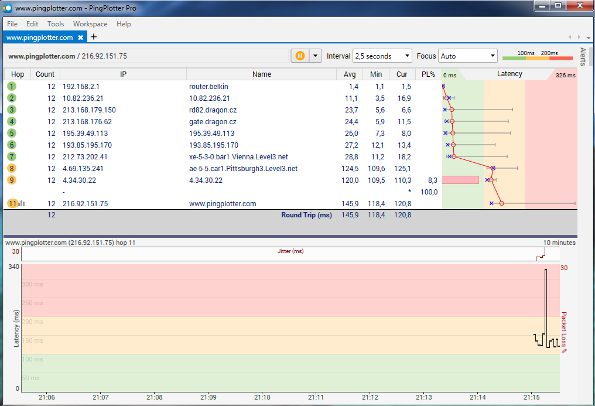Toggle the hop 11 graph bar icon
Screen dimensions: 595x406
(x=22, y=203)
